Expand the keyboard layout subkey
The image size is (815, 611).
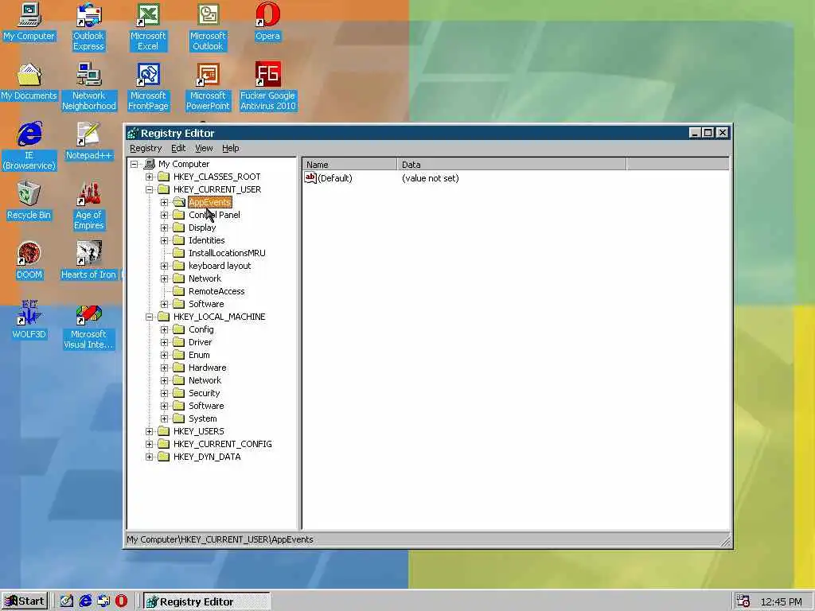coord(164,266)
